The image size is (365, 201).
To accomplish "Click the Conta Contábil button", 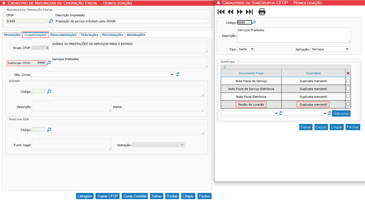I will 135,196.
